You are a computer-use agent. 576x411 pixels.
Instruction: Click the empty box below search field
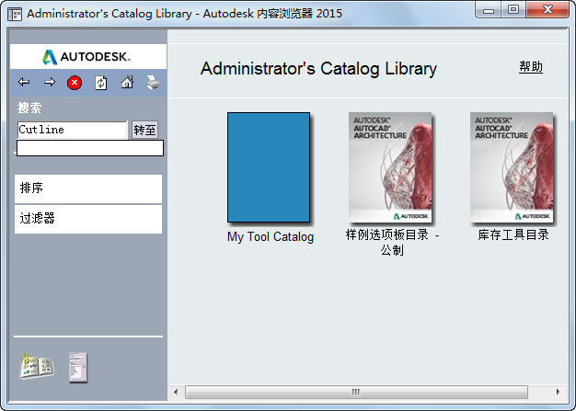point(90,148)
